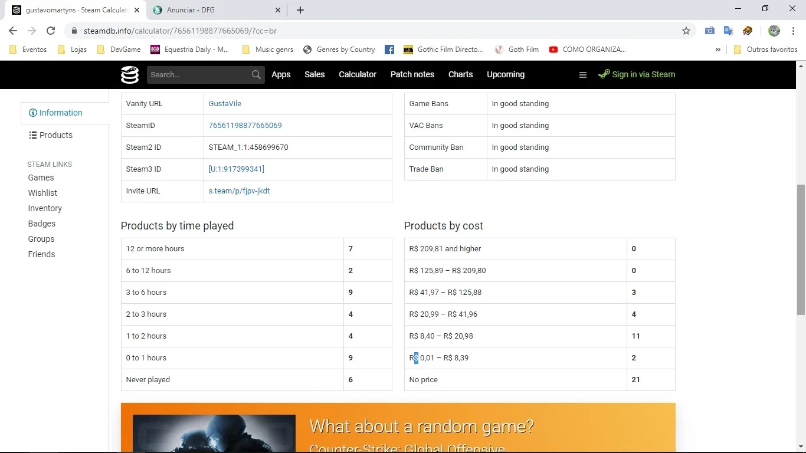Open the Apps menu item

(x=281, y=74)
